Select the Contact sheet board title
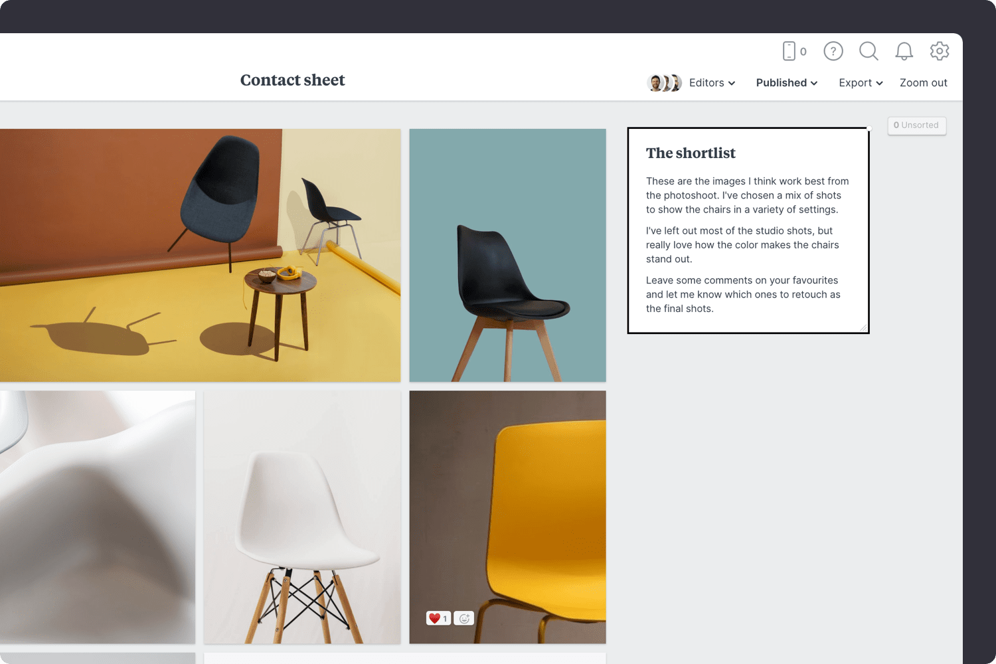Image resolution: width=996 pixels, height=664 pixels. click(292, 80)
